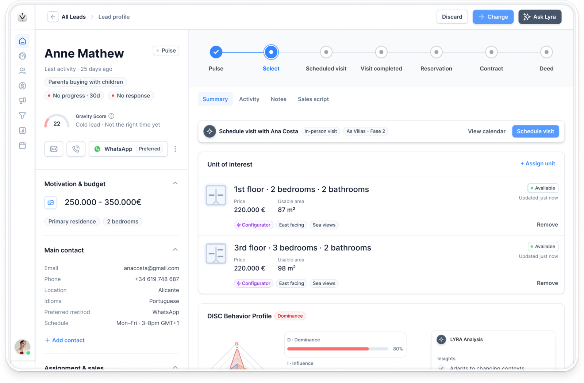Open the megaphone campaigns sidebar icon
Screen dimensions: 584x383
click(22, 100)
